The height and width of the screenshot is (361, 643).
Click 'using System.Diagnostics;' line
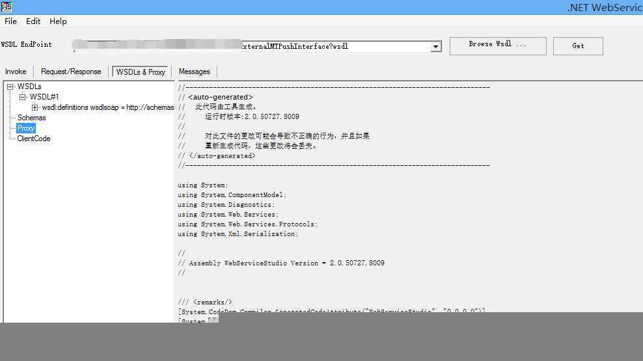tap(226, 205)
